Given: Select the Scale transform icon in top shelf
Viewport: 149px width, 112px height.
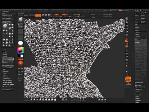Looking at the screenshot, I should point(46,15).
